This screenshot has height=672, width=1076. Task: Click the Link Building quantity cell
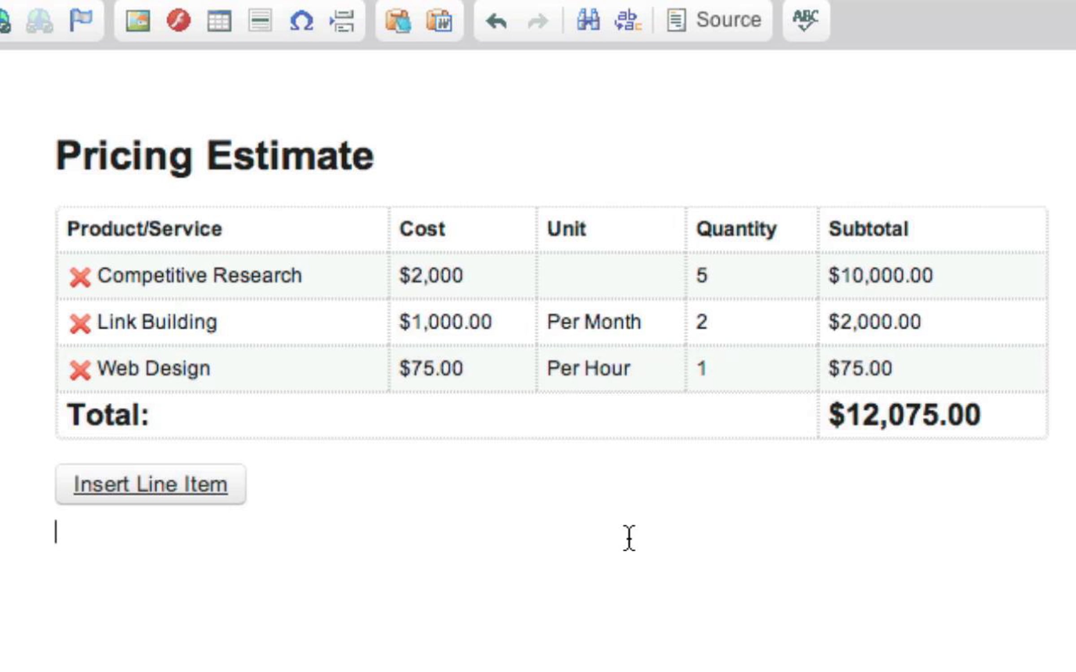[x=702, y=322]
